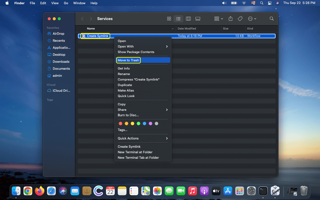Switch to gallery view layout
The image size is (320, 200).
point(198,18)
